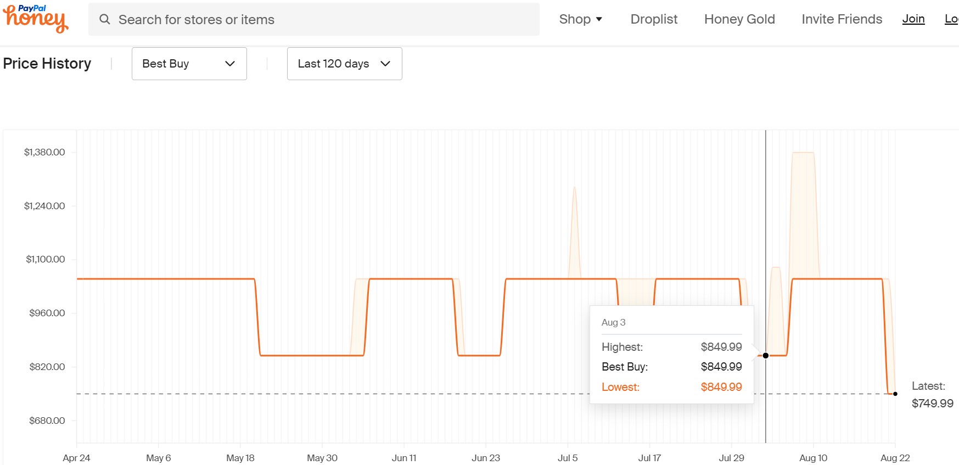Click the Jul 29 date label
Screen dimensions: 959x465
click(x=732, y=458)
